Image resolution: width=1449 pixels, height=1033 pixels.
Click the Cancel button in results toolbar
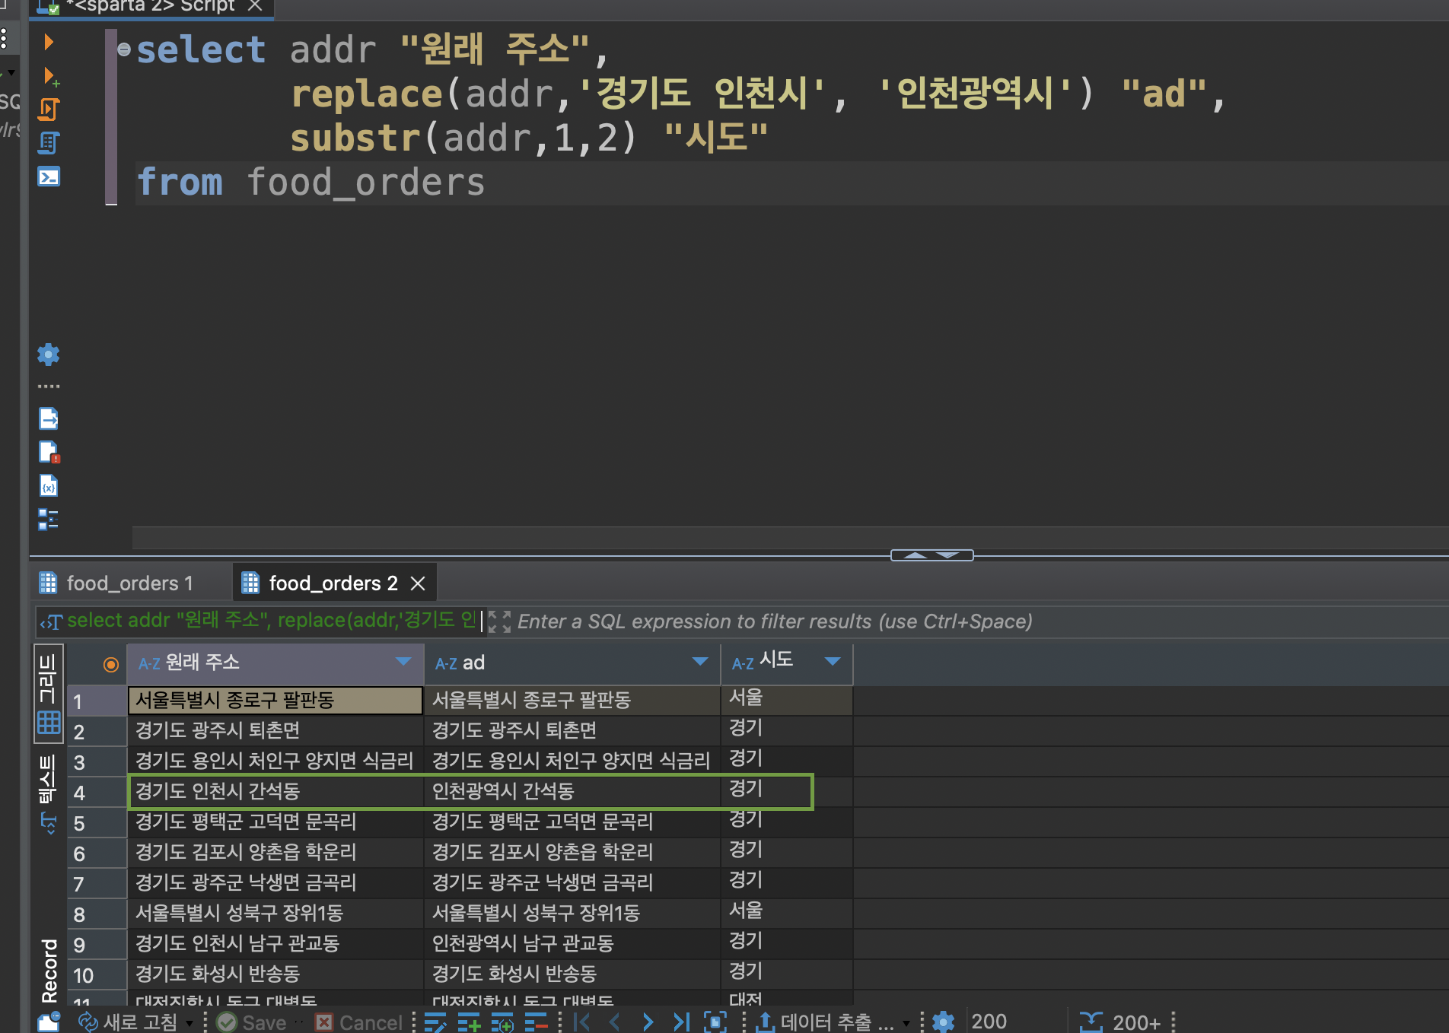(358, 1022)
